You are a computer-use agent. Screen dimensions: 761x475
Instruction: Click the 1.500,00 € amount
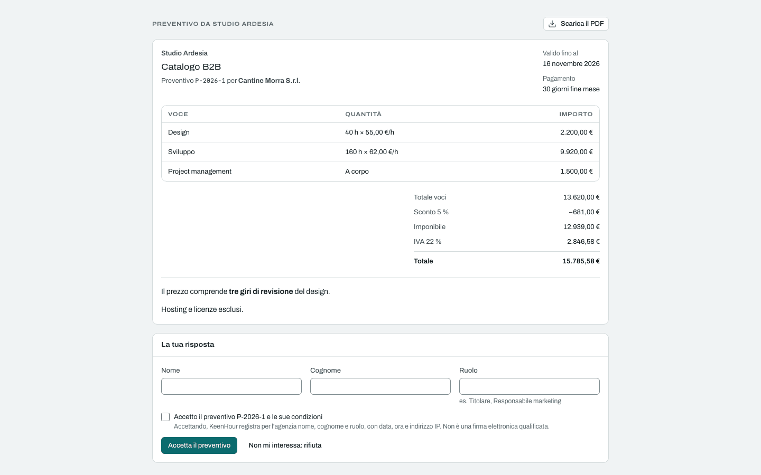[x=577, y=172]
